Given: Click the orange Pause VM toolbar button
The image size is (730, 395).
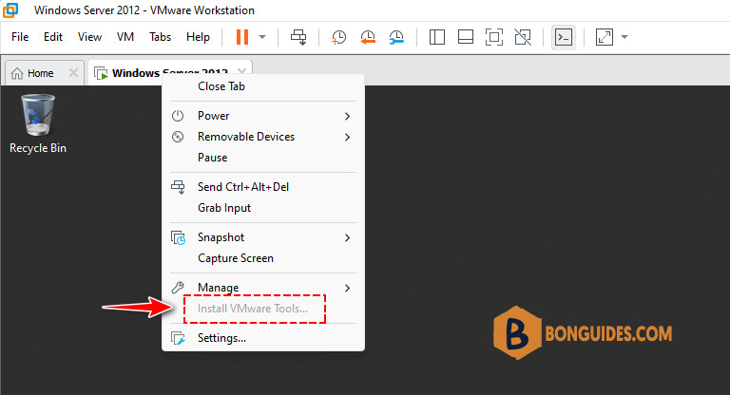Looking at the screenshot, I should (242, 37).
